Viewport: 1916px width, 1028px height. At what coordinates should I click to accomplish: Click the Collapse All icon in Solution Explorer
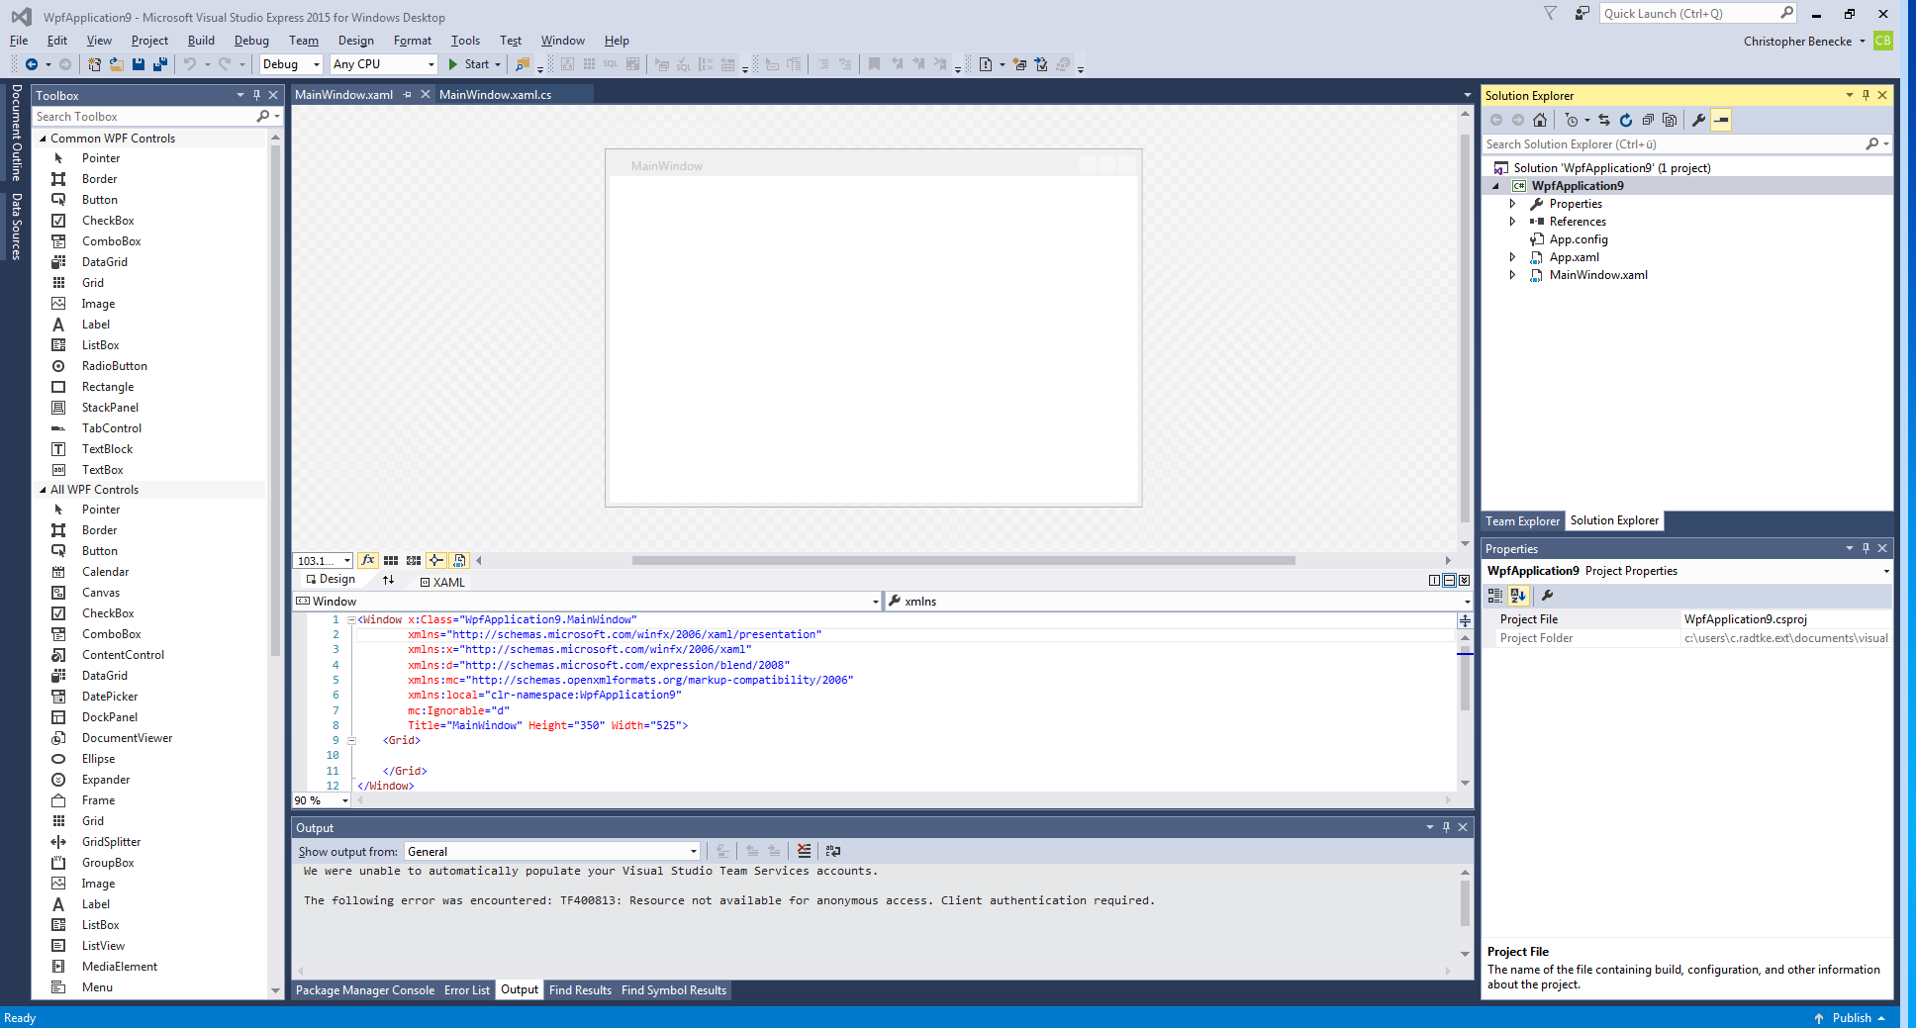[1648, 120]
